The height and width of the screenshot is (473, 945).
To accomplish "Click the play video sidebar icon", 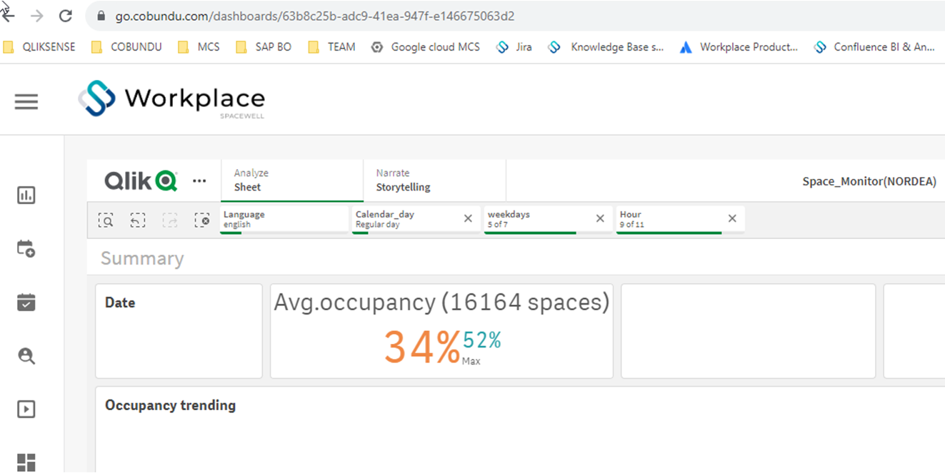I will point(26,410).
